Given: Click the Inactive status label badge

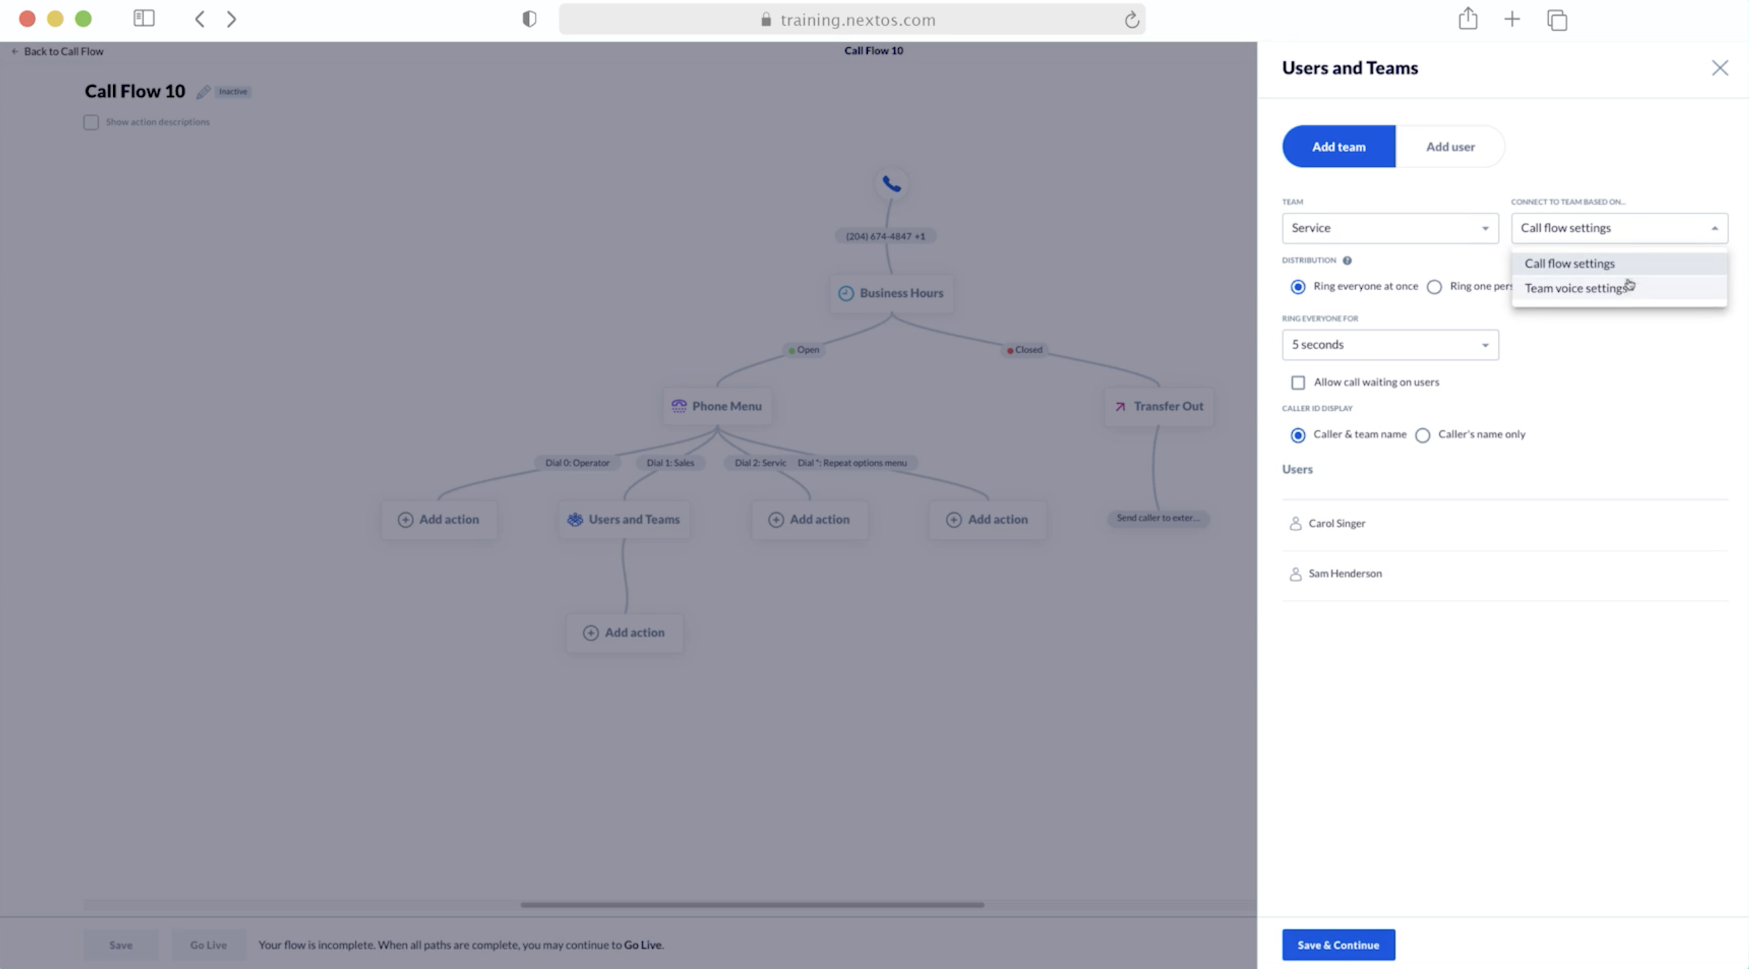Looking at the screenshot, I should (233, 91).
